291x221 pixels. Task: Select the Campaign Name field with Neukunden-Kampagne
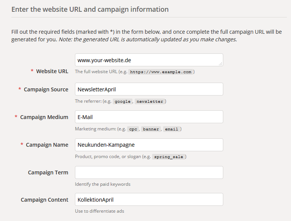[149, 145]
